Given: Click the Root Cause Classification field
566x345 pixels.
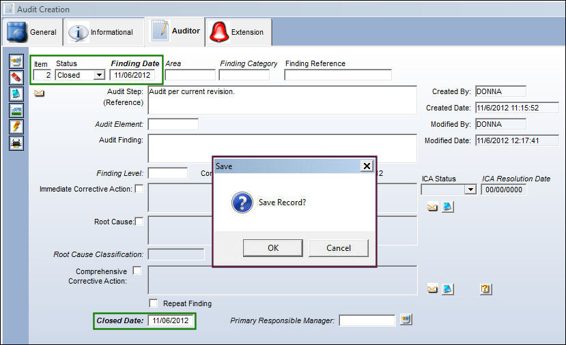Looking at the screenshot, I should tap(176, 254).
